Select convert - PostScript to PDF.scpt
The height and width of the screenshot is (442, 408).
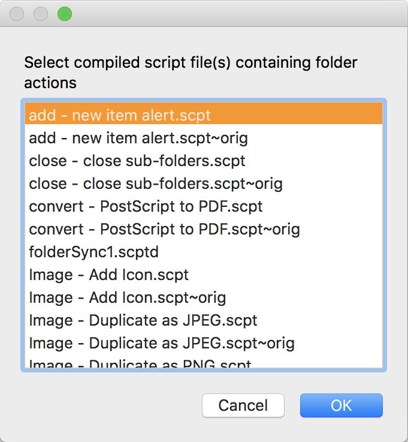(146, 207)
